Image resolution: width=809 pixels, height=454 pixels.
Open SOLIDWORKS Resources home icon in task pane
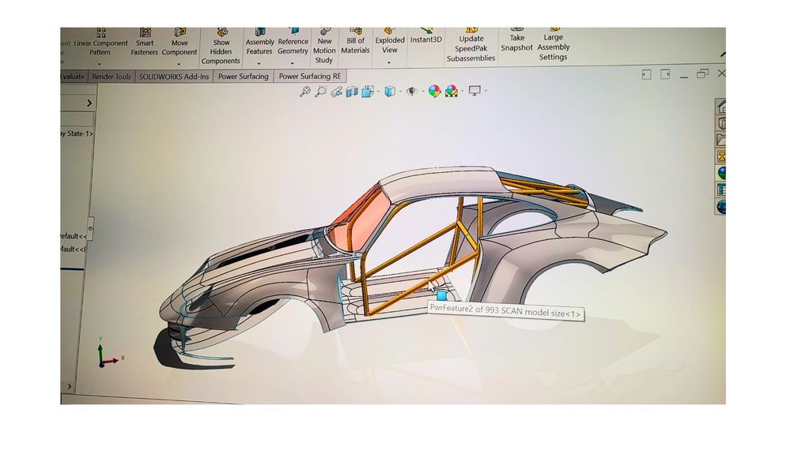[721, 106]
